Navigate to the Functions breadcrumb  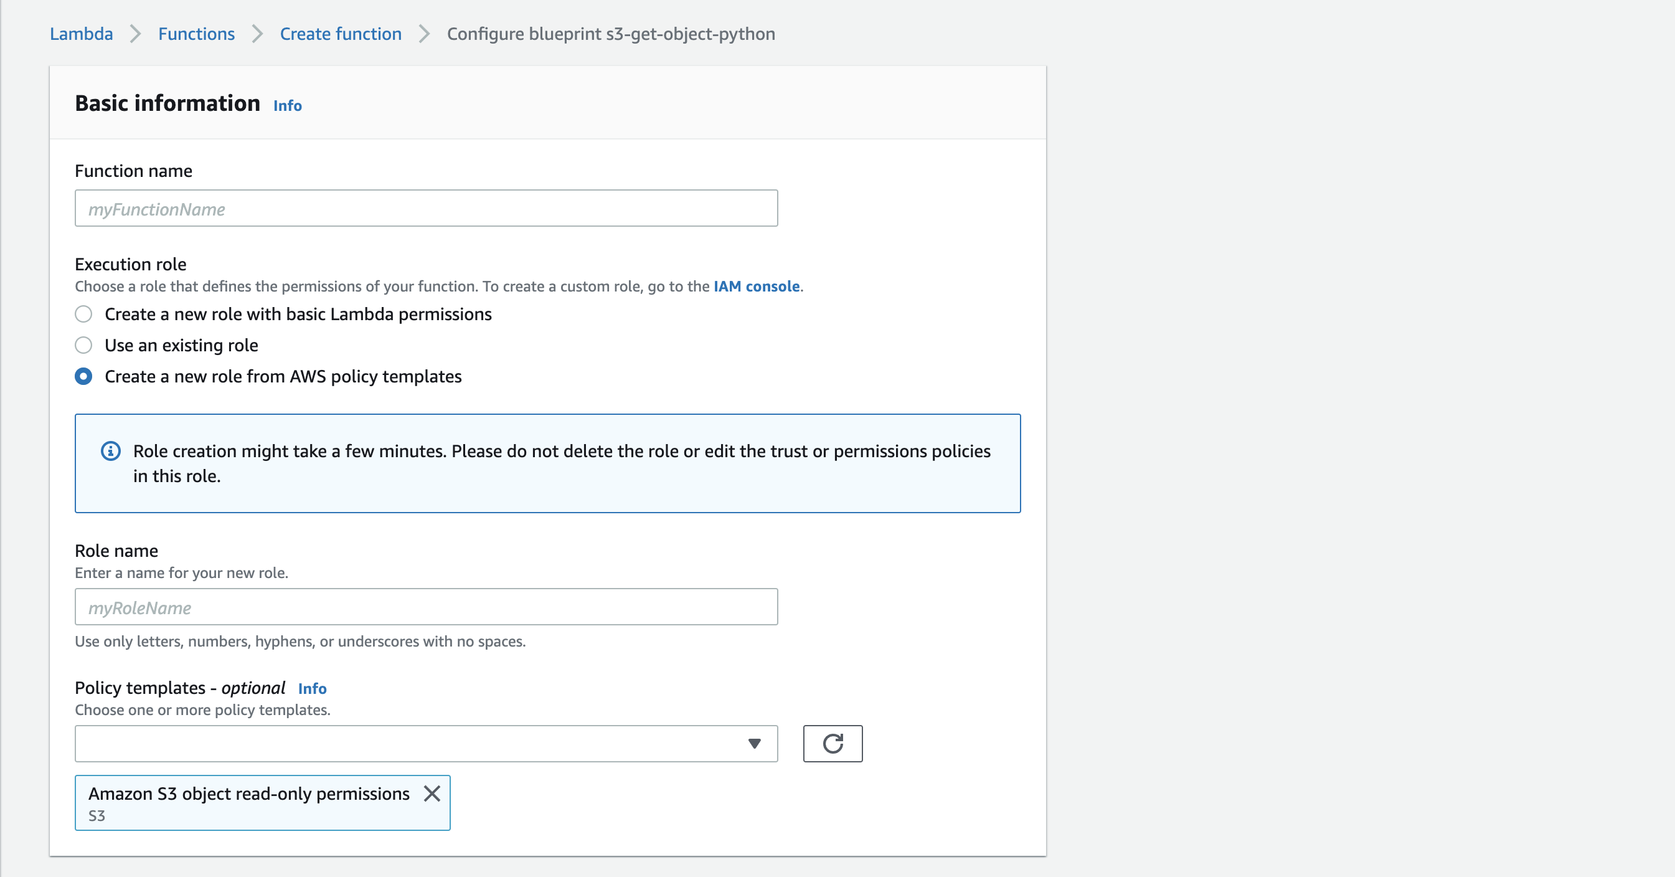tap(196, 34)
